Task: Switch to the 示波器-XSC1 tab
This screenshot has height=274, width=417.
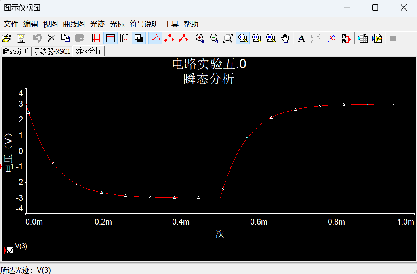Action: pyautogui.click(x=52, y=51)
